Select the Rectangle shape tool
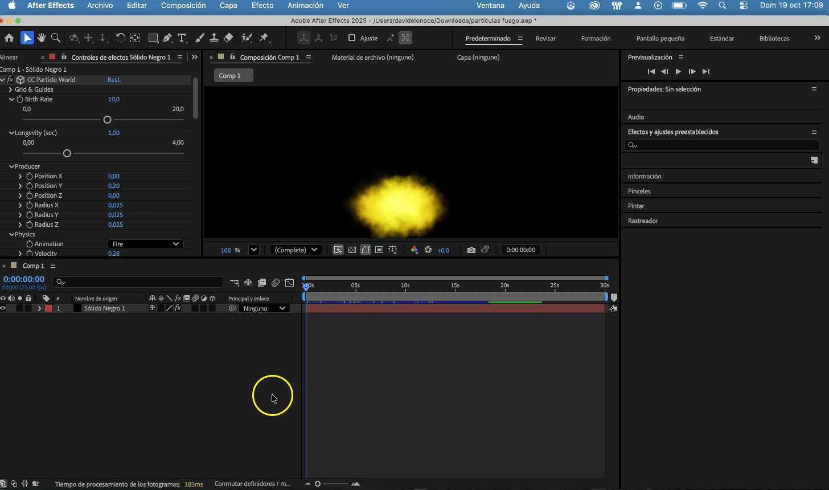 tap(153, 38)
